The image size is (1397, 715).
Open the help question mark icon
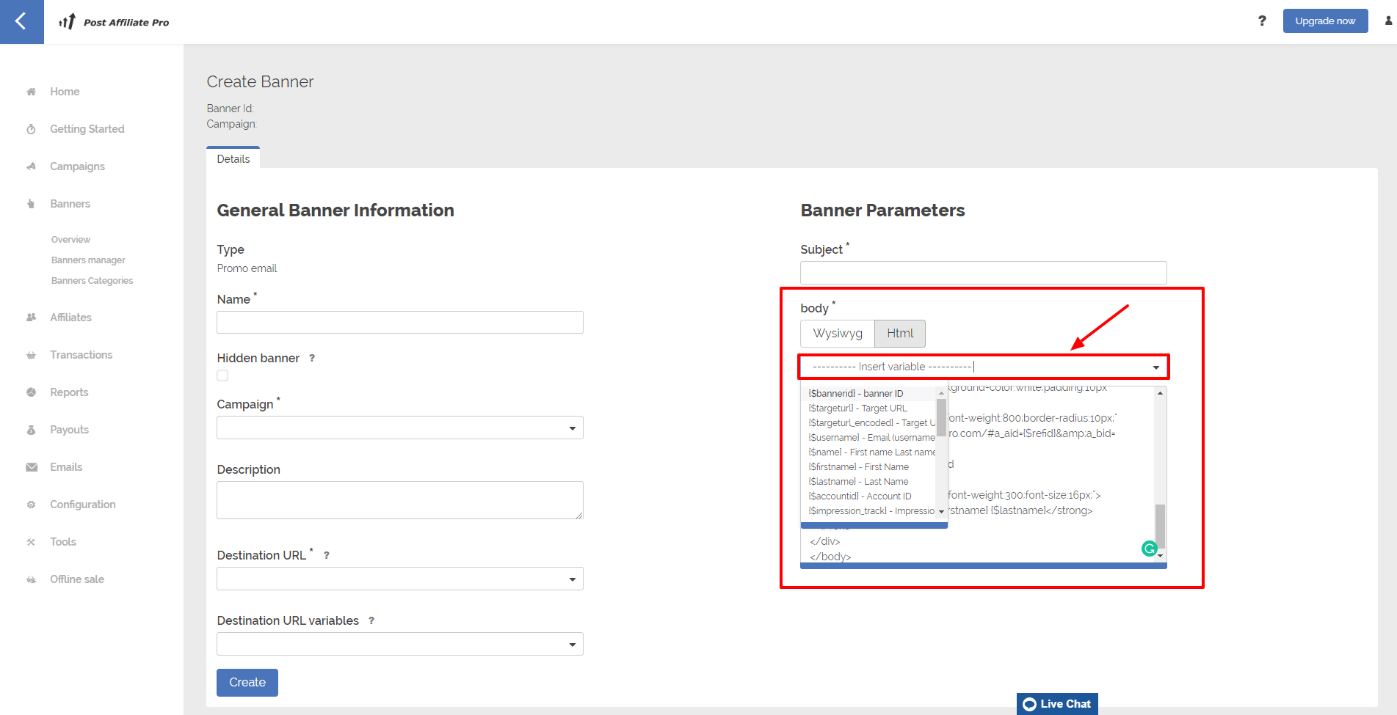1262,21
